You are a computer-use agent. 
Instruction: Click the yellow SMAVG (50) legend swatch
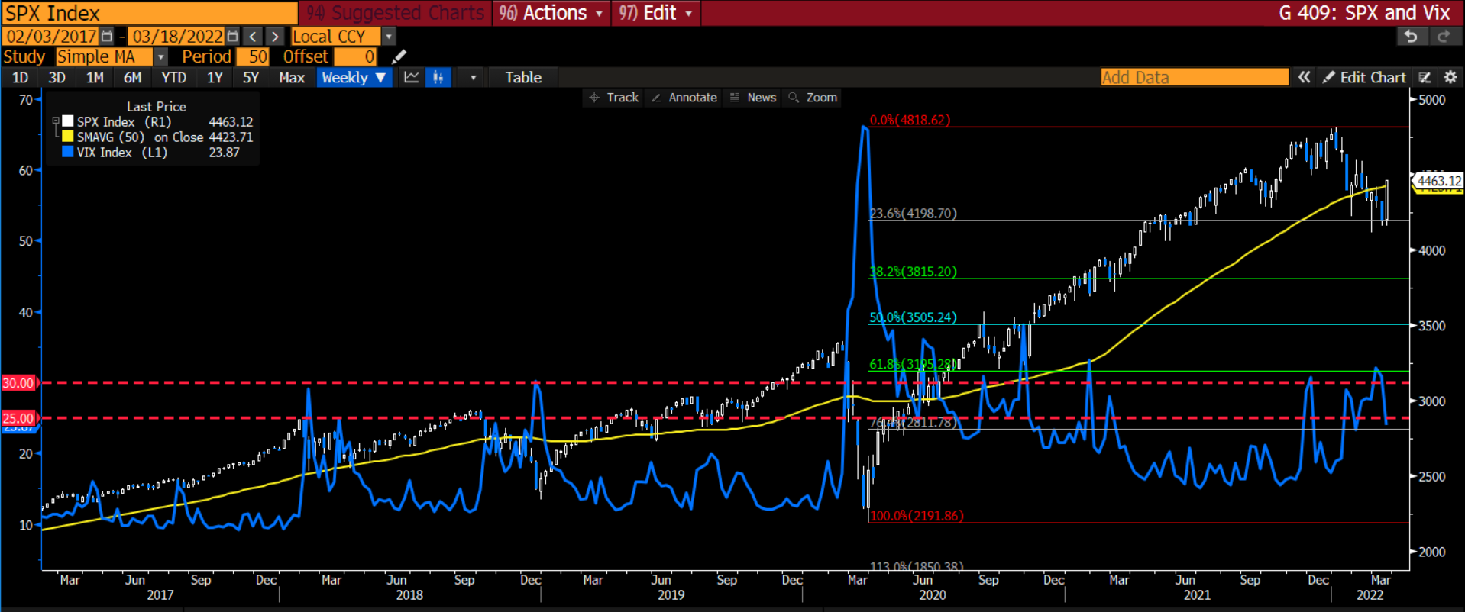tap(68, 137)
